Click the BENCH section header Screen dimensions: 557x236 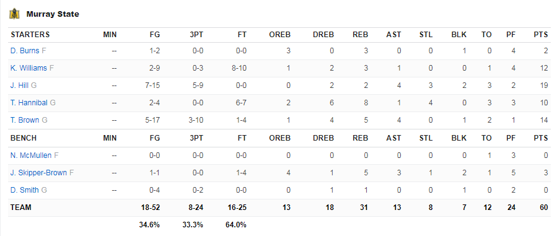(24, 138)
